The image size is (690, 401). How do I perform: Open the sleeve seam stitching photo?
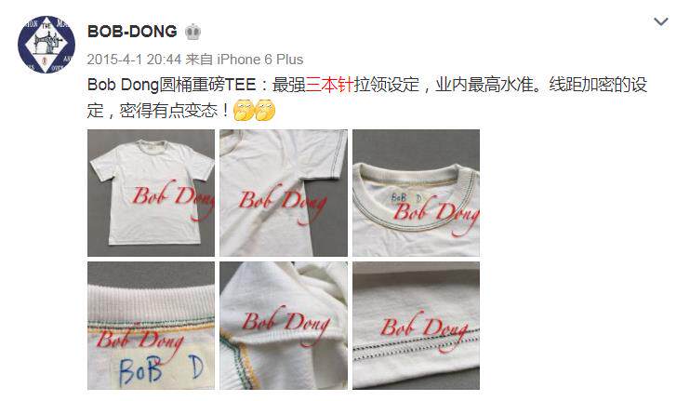(x=284, y=193)
